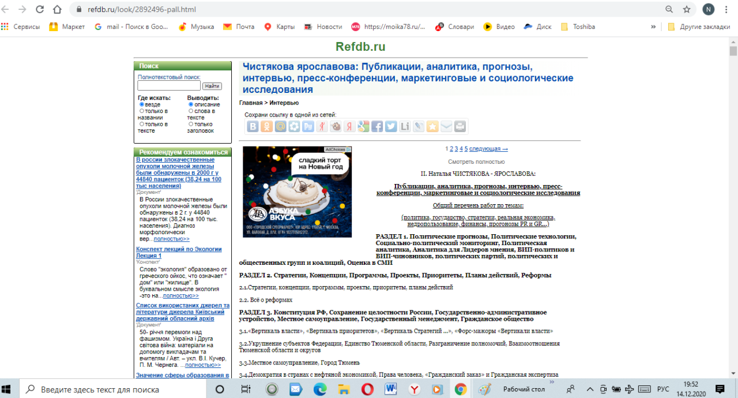Select the 'везде' search scope radio

coord(142,104)
